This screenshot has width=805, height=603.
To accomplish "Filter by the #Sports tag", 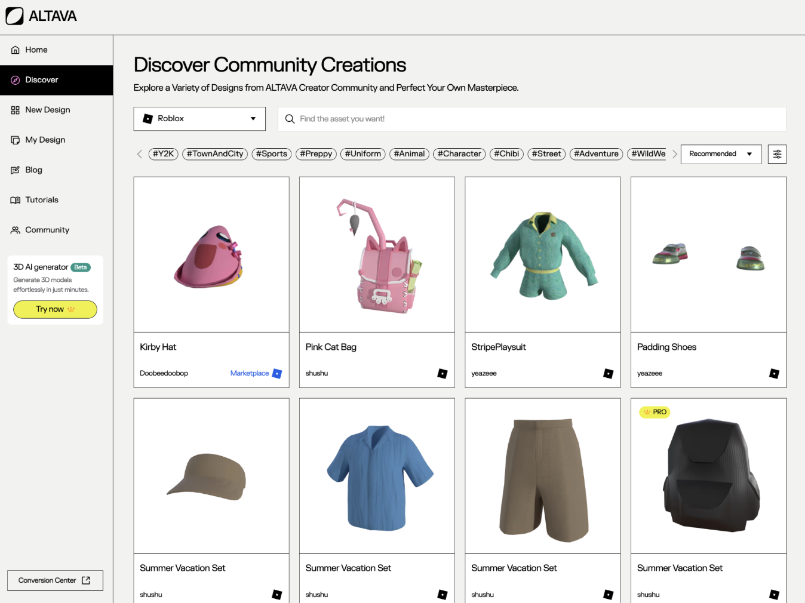I will pyautogui.click(x=272, y=154).
